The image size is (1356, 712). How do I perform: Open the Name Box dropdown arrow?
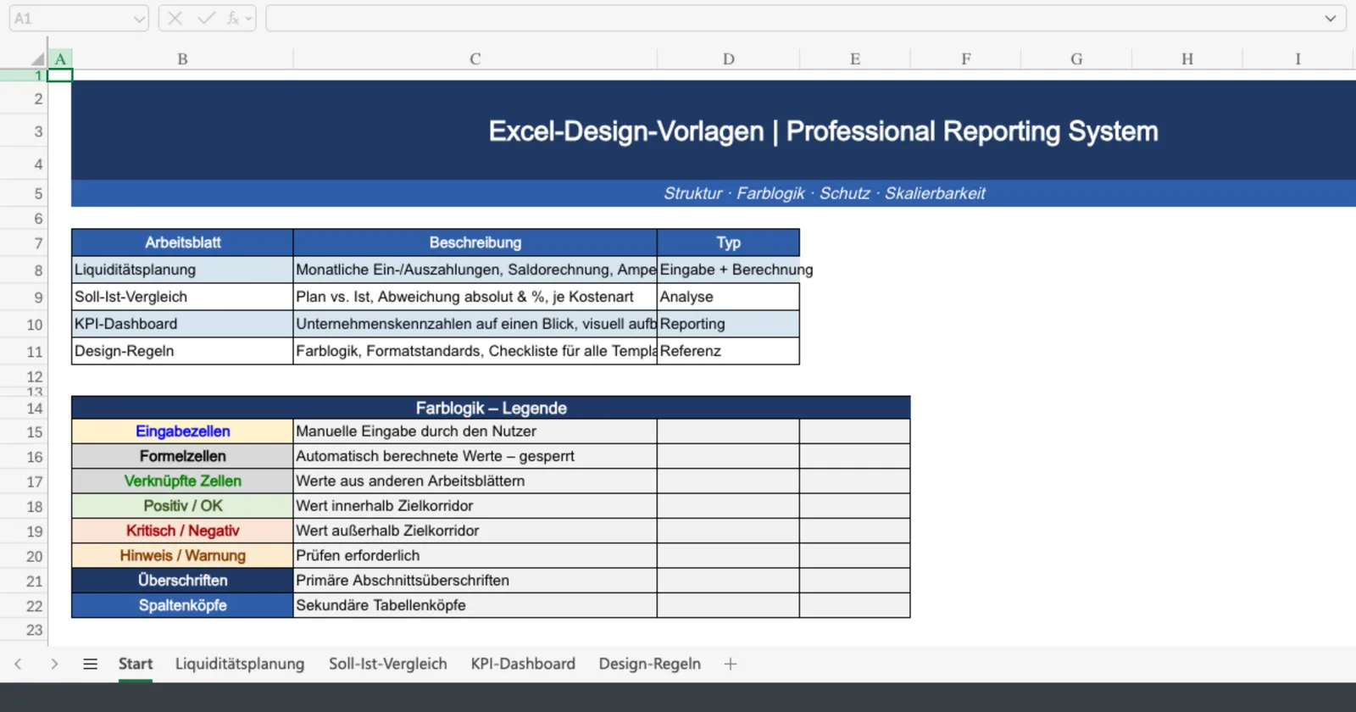point(139,19)
